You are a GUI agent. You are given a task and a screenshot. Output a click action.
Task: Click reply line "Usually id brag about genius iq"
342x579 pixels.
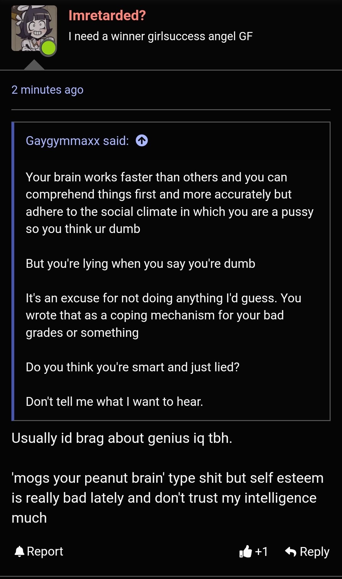pyautogui.click(x=122, y=438)
